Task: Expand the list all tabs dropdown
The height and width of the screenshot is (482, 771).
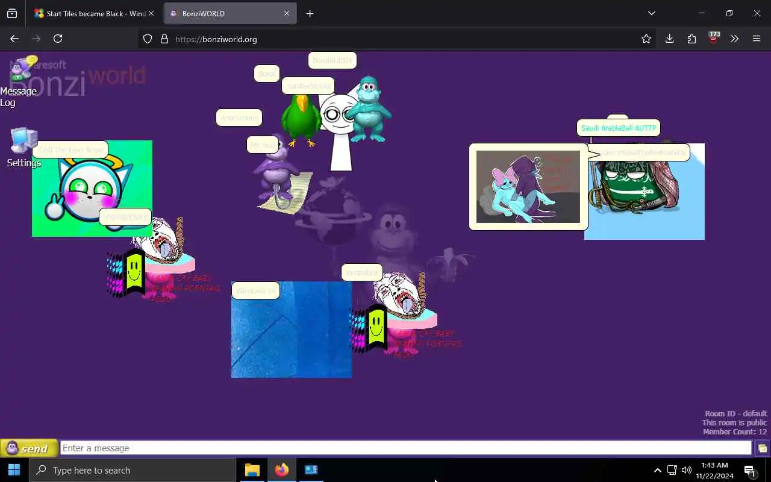Action: click(651, 13)
